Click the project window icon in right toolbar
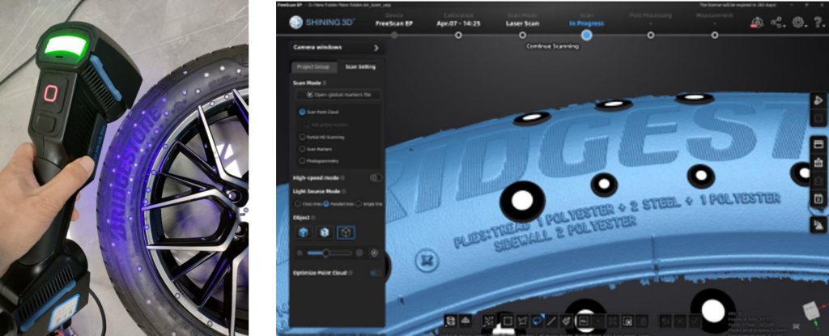Viewport: 829px width, 336px height. (x=818, y=144)
